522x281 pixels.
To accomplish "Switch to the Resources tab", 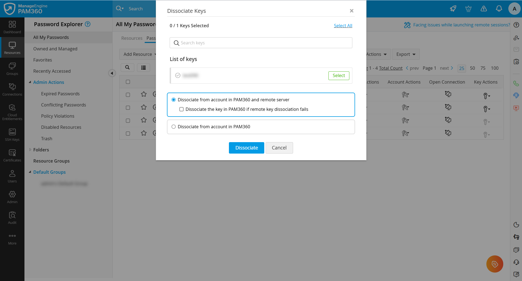I will (132, 38).
